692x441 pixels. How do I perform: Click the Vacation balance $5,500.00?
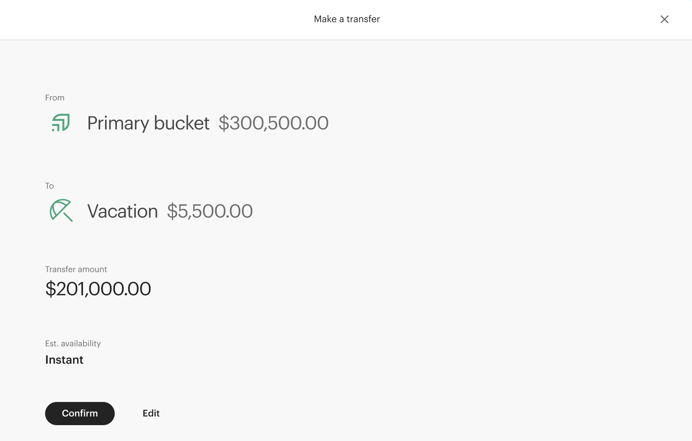click(210, 211)
